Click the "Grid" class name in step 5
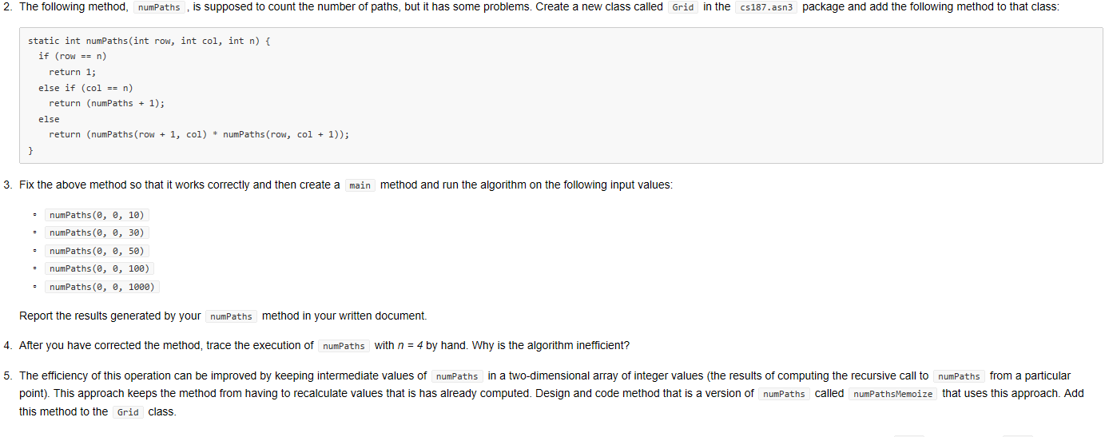Image resolution: width=1105 pixels, height=437 pixels. point(128,412)
